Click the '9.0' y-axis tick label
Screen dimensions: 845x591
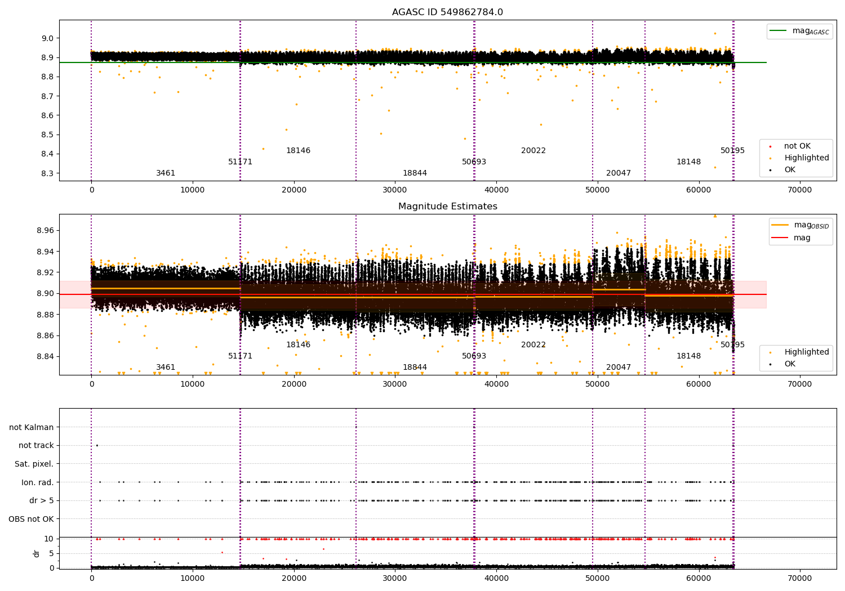pyautogui.click(x=47, y=39)
